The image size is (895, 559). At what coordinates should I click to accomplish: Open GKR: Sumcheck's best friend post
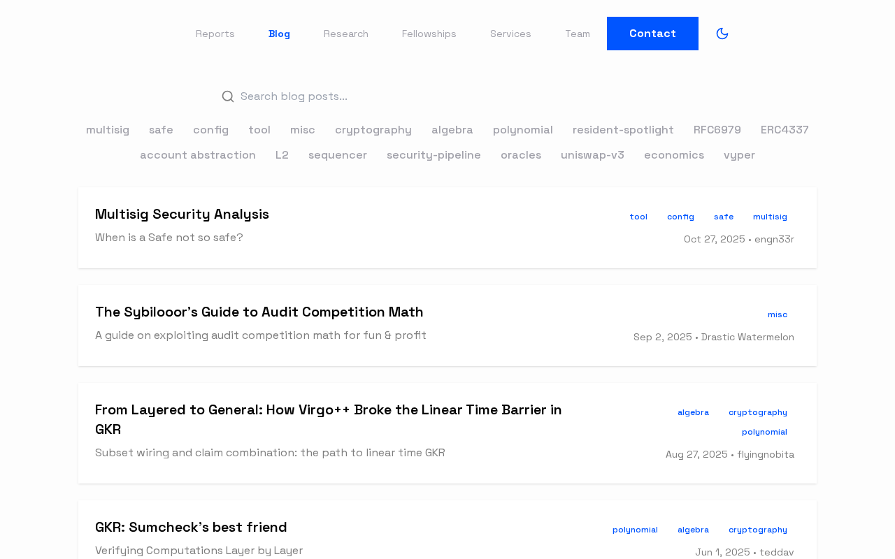[x=191, y=528]
